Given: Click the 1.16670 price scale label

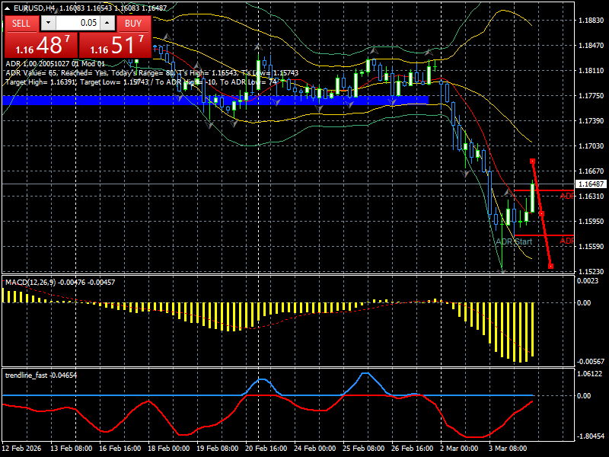Looking at the screenshot, I should 591,171.
